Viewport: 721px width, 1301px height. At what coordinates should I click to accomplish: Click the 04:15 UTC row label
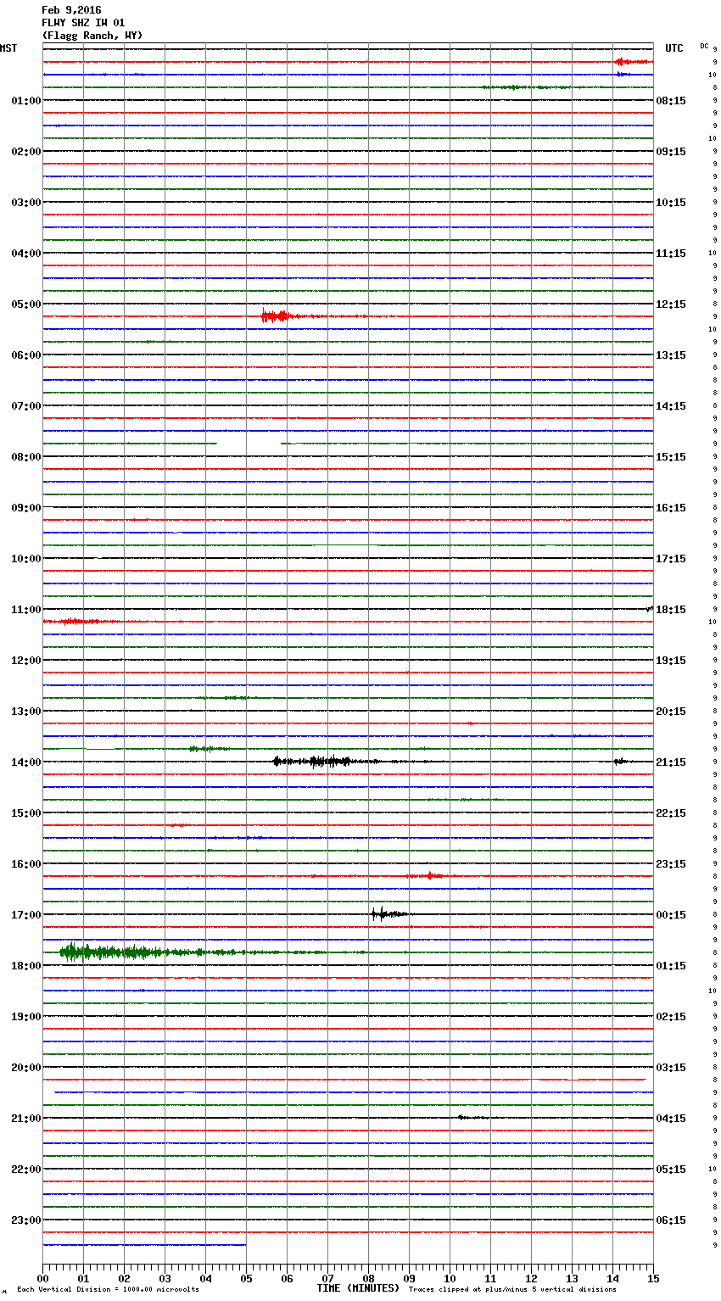click(671, 1119)
